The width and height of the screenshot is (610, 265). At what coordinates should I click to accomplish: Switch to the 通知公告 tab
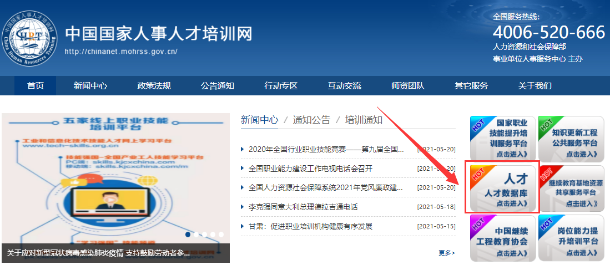(311, 120)
